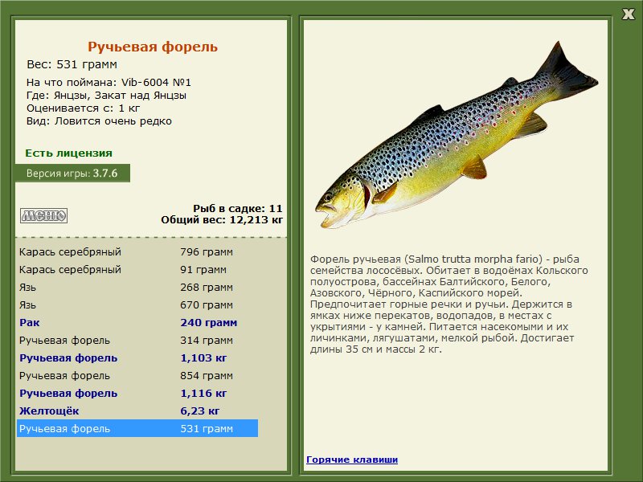Select the Желтощёк 6,23 кг row
The image size is (643, 482).
[137, 411]
